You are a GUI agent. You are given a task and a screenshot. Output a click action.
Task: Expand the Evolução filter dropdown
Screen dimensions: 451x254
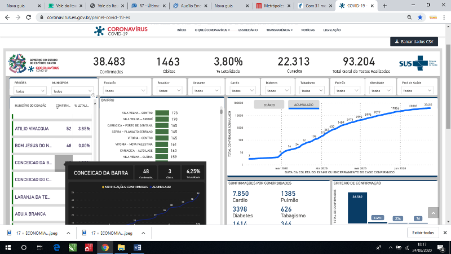click(125, 90)
